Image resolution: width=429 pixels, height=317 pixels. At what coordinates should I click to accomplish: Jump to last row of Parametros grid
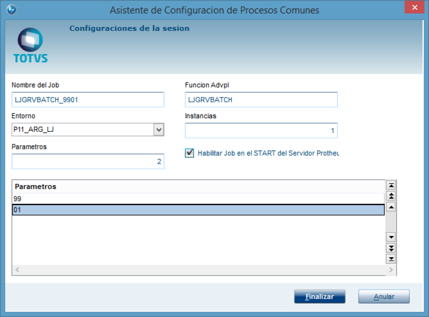coord(391,259)
